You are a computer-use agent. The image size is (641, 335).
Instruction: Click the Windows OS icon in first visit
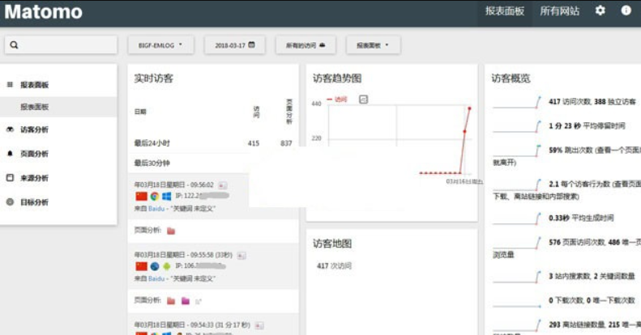point(166,196)
